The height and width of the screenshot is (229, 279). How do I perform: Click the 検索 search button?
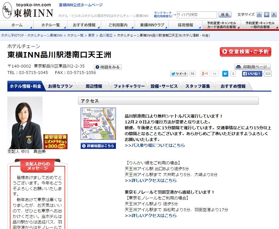tap(225, 15)
